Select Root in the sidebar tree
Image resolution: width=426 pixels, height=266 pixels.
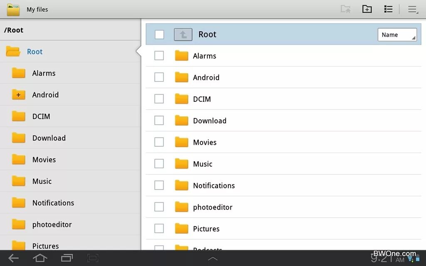(70, 51)
